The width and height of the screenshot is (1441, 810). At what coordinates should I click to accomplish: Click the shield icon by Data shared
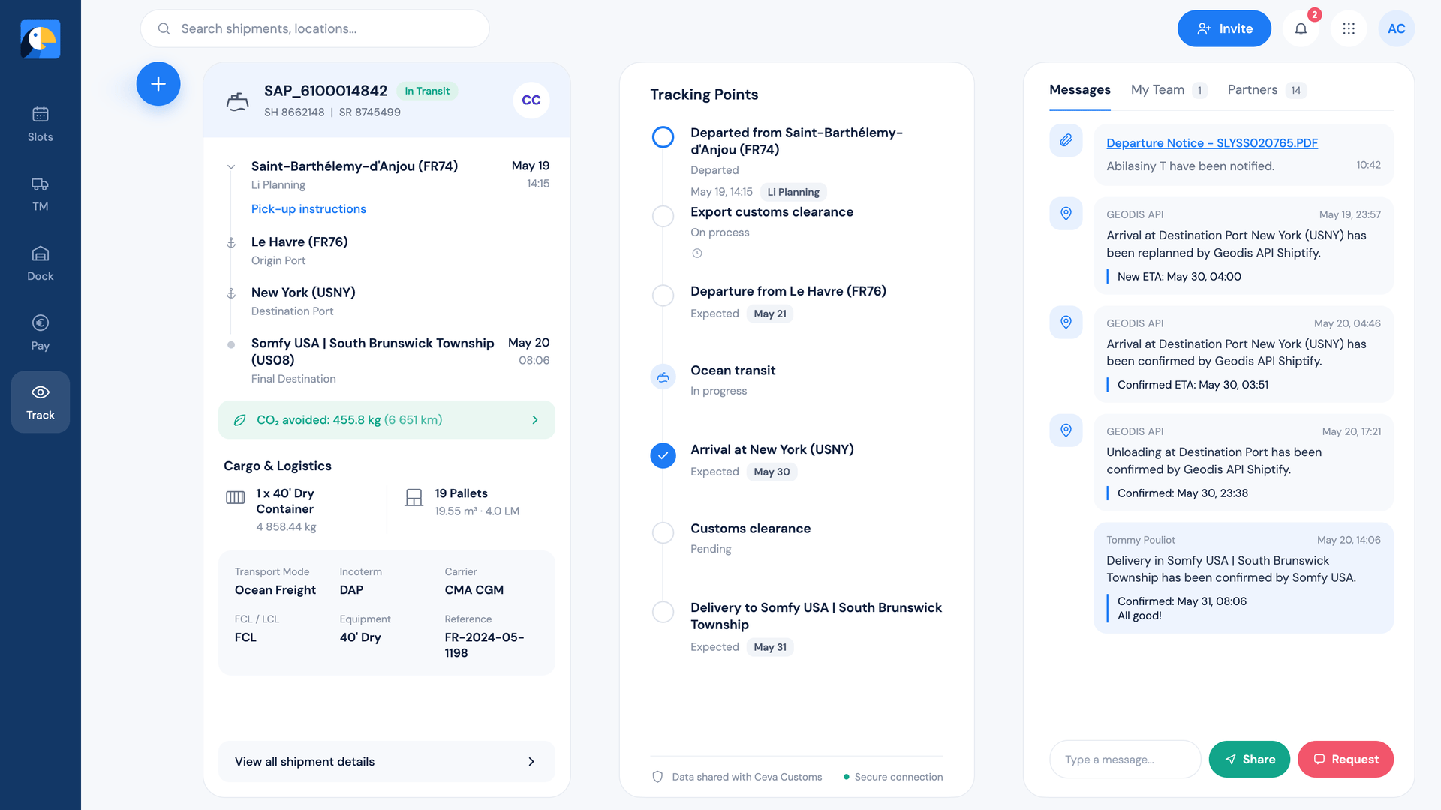click(x=657, y=777)
